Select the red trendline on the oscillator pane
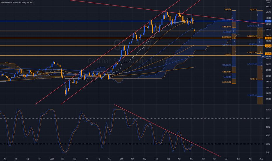272x161 pixels. point(168,131)
